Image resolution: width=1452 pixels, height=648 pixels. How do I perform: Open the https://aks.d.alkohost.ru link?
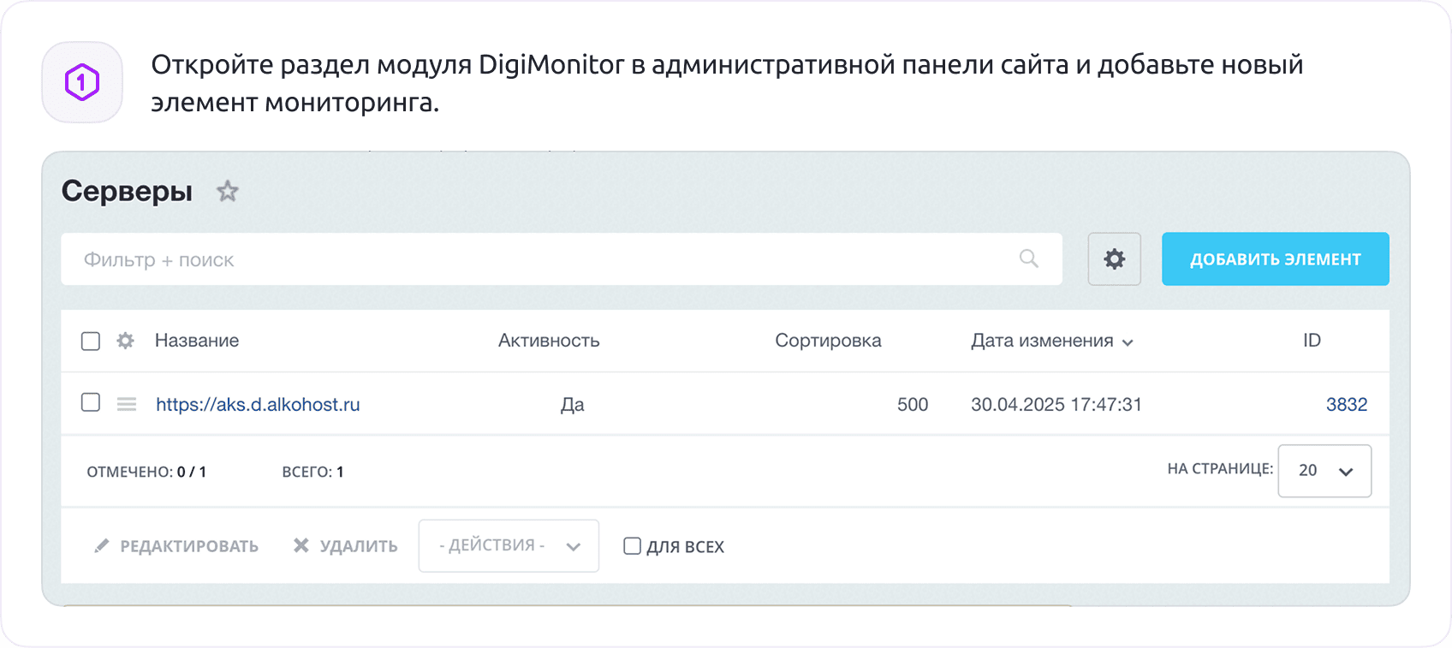pos(258,404)
